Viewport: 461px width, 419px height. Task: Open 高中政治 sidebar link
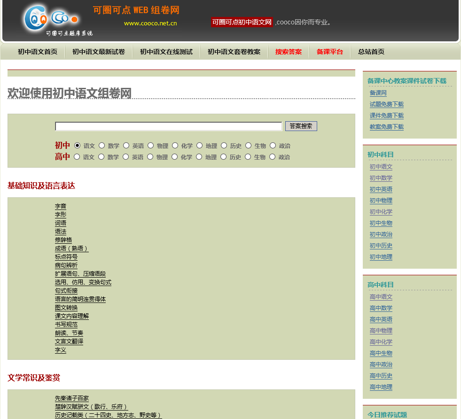coord(381,365)
